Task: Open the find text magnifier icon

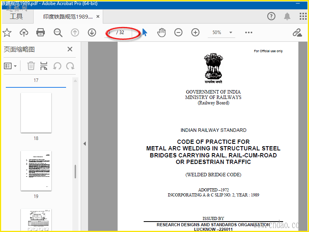Action: click(x=58, y=32)
